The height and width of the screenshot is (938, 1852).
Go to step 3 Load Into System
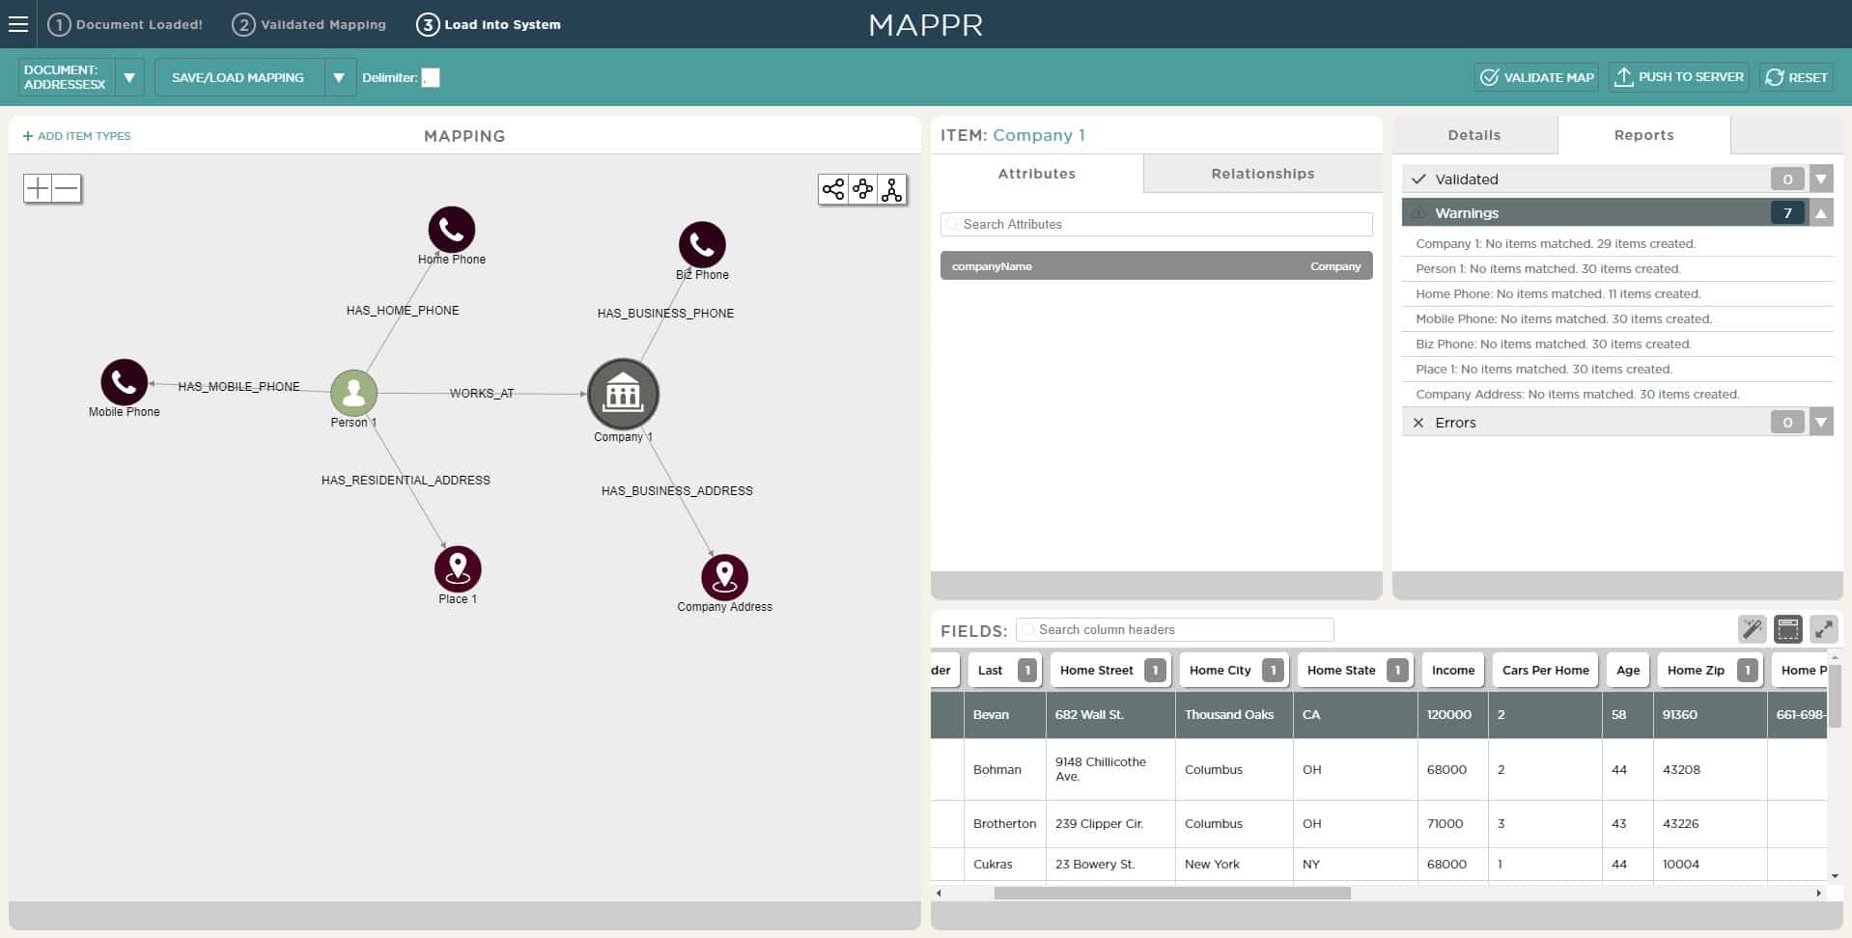point(489,24)
